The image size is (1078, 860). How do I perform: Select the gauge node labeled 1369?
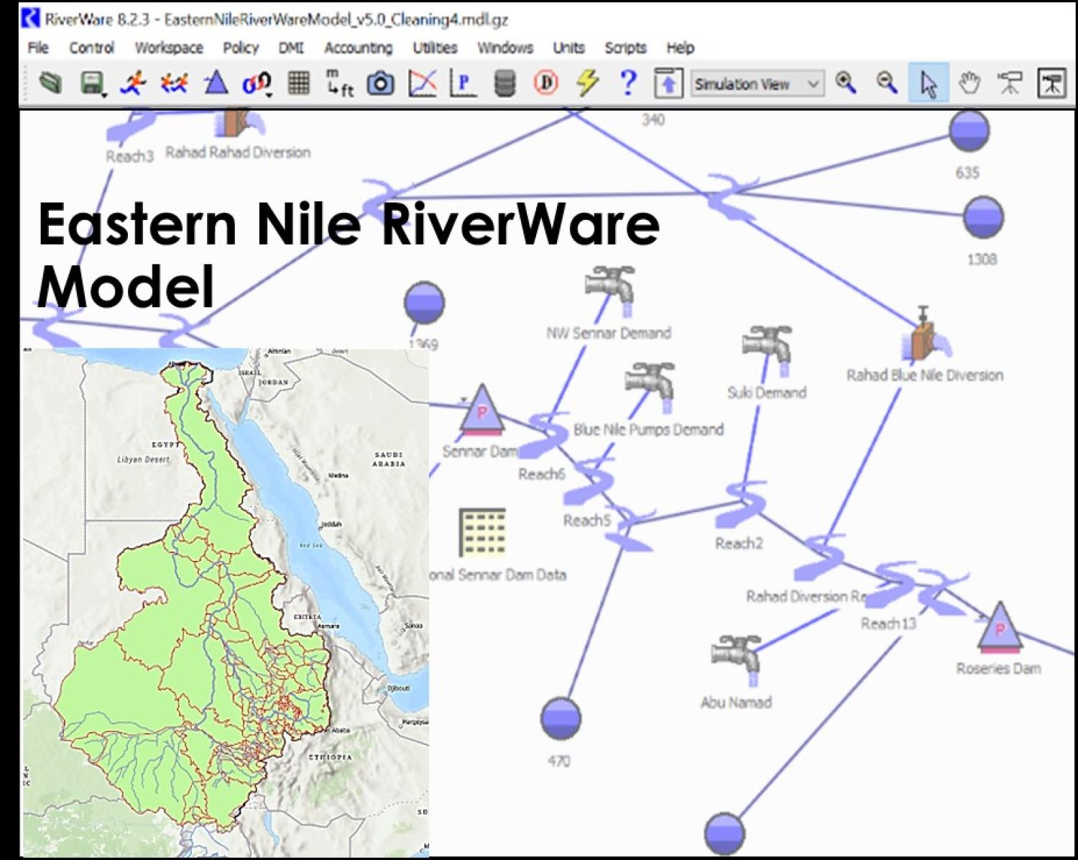424,303
